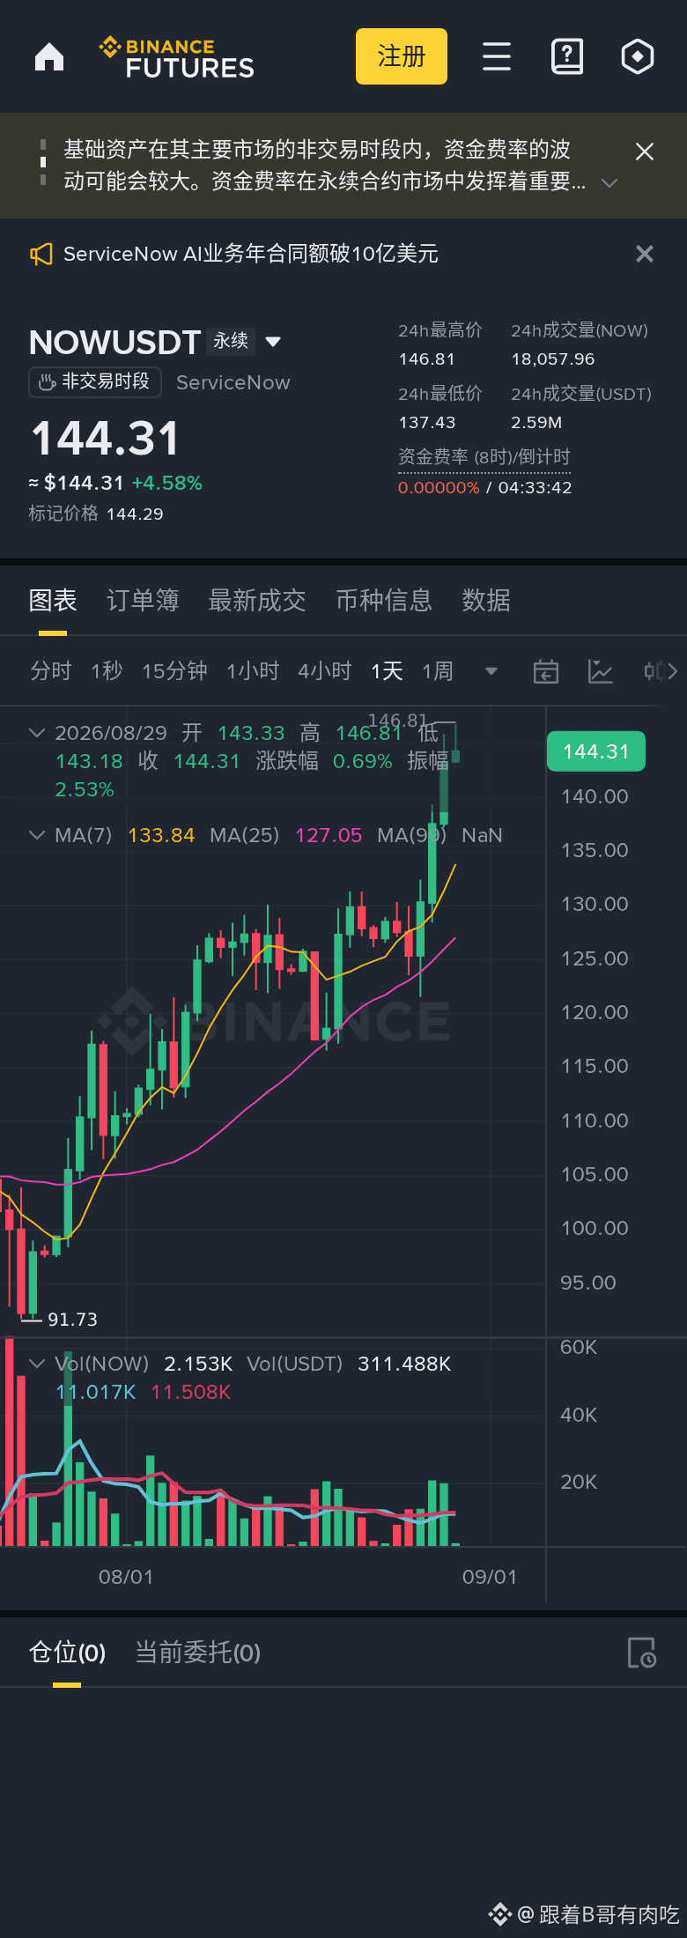Open the NOWUSDT symbol selector dropdown

(273, 342)
